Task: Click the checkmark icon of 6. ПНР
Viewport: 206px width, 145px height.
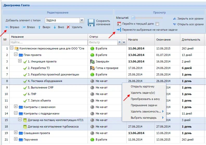Action: pos(25,94)
